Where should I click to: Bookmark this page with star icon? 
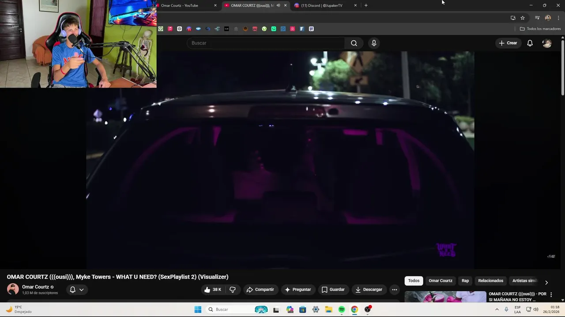click(x=523, y=18)
